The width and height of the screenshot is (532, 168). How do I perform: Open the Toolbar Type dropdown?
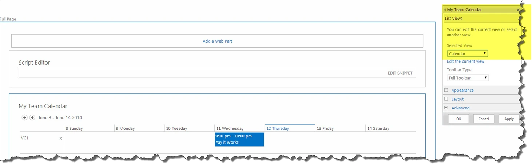click(x=468, y=78)
